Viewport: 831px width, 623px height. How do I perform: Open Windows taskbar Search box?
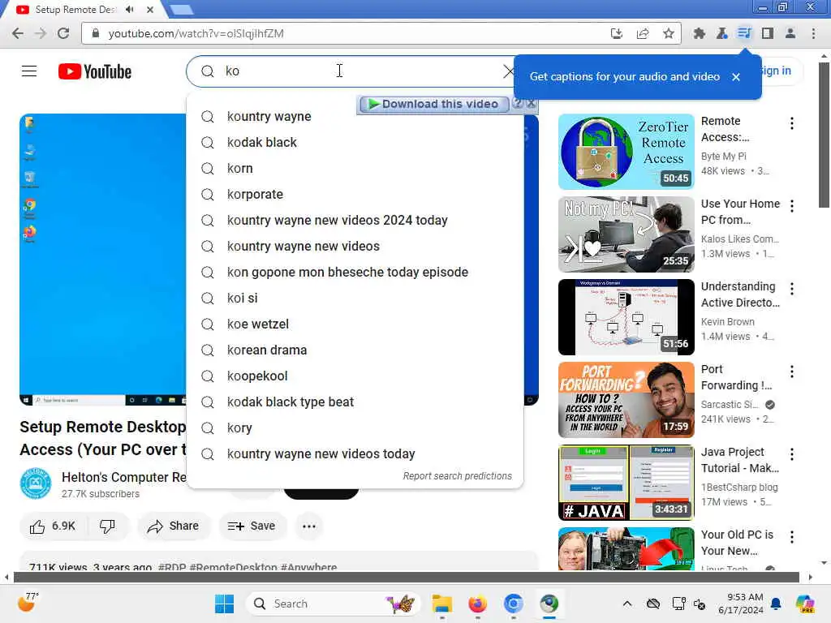[x=333, y=604]
